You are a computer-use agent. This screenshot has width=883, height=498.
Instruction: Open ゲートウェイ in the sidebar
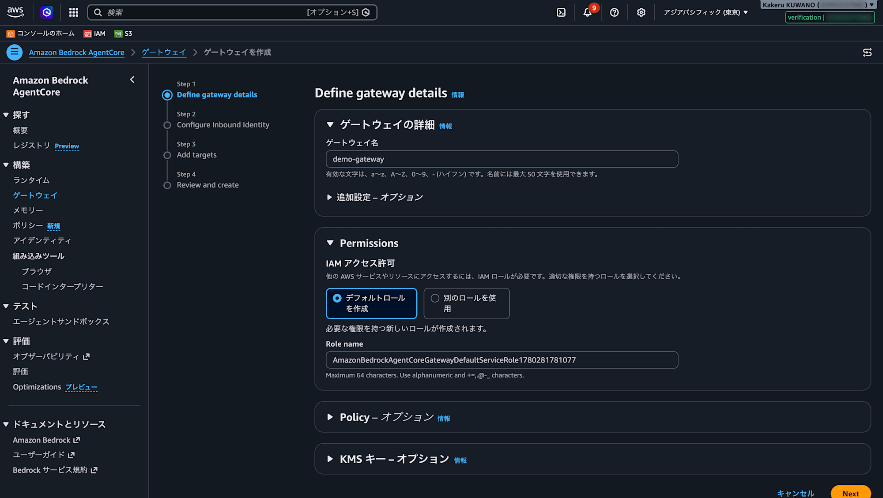coord(35,195)
